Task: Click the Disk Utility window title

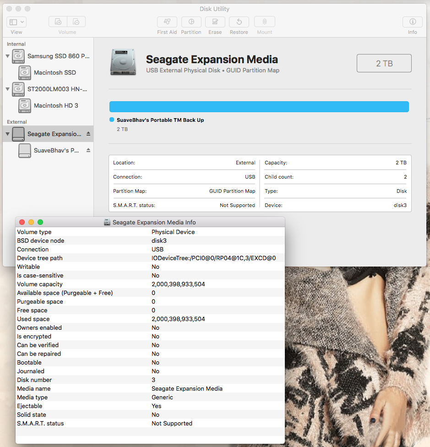Action: [x=214, y=9]
